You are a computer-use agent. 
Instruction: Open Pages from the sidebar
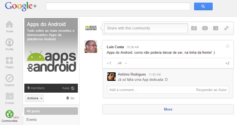coord(10,63)
